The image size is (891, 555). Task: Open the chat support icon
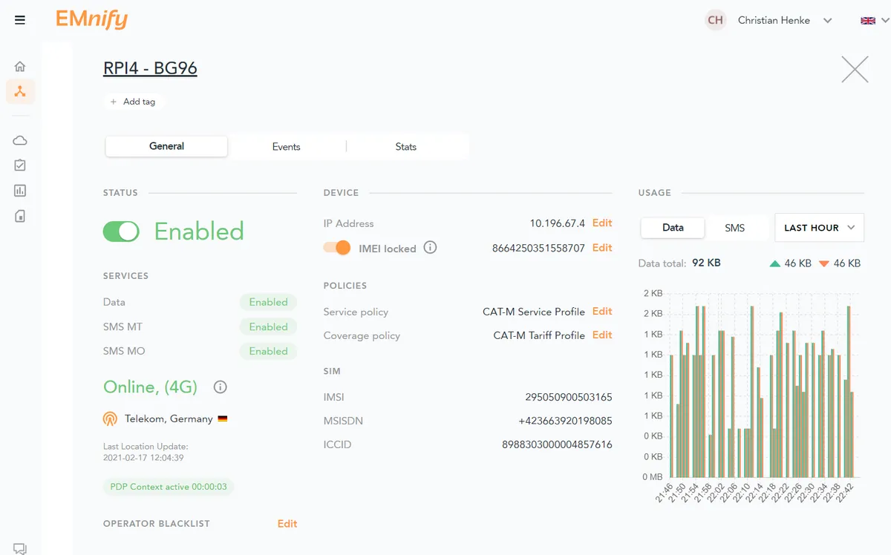point(20,549)
